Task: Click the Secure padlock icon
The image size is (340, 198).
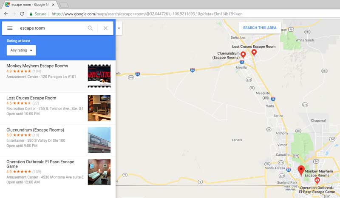Action: point(31,14)
